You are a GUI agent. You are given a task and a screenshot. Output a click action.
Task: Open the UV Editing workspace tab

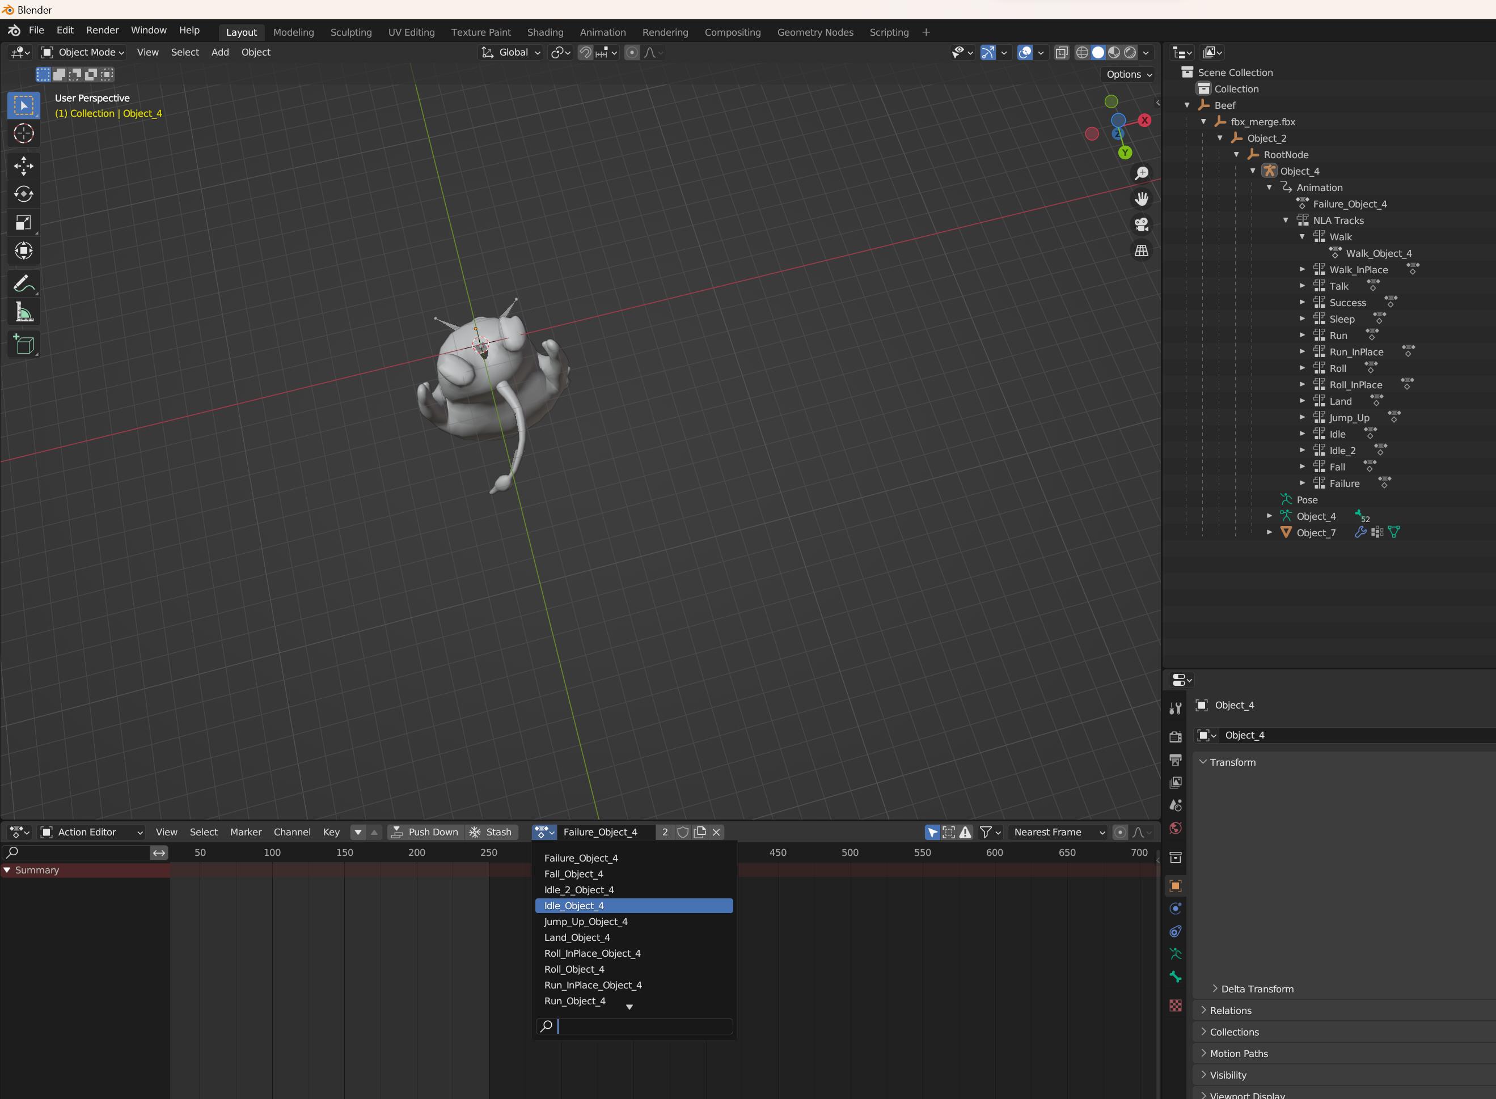click(412, 31)
